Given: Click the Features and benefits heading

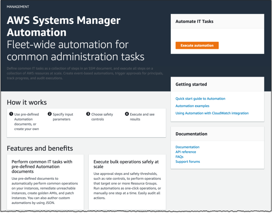Looking at the screenshot, I should [x=40, y=148].
